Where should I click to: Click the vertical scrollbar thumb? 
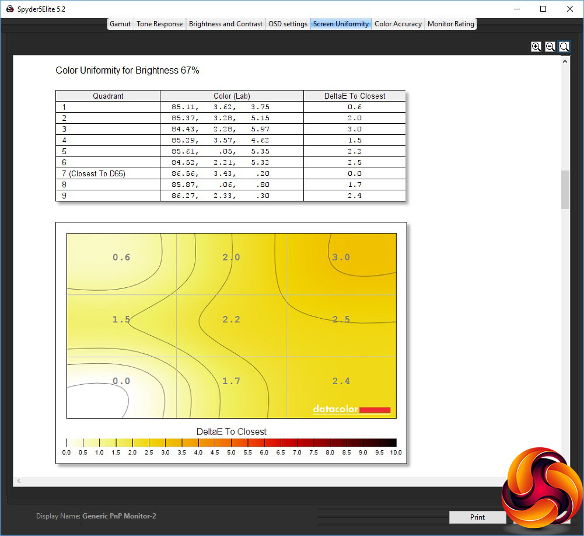(x=565, y=190)
